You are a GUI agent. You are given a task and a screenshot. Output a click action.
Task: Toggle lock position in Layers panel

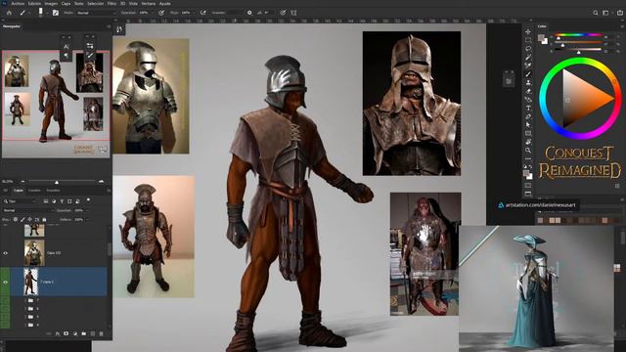tap(30, 219)
